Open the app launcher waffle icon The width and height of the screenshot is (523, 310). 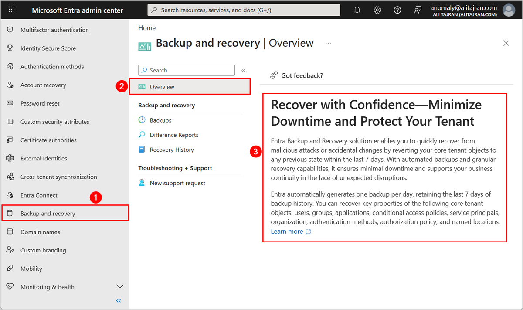[11, 10]
